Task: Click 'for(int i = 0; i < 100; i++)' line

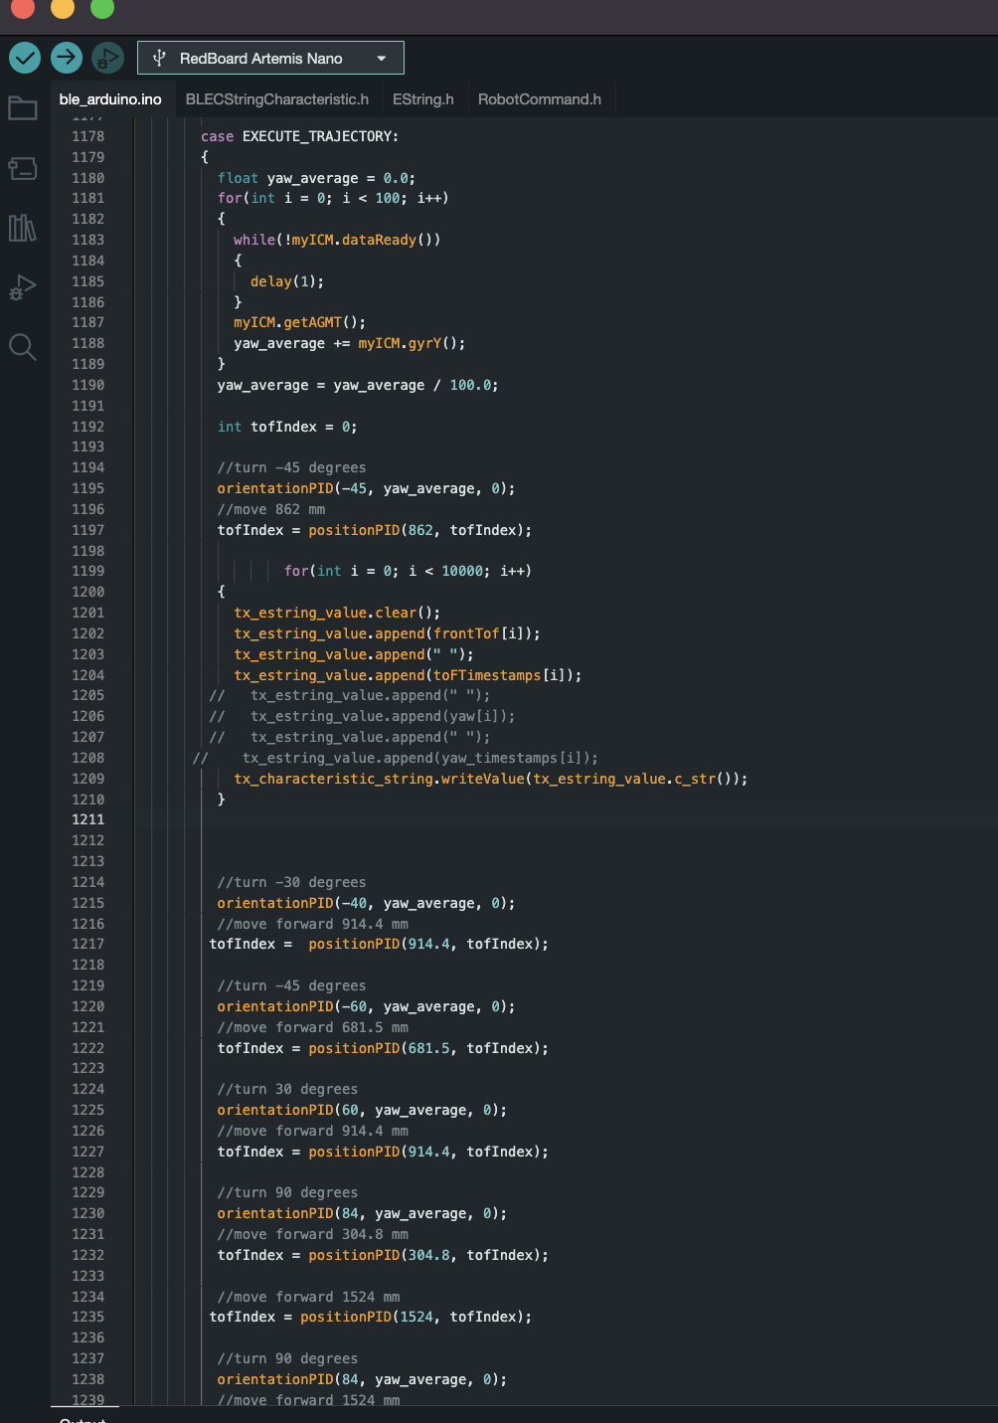Action: point(333,198)
